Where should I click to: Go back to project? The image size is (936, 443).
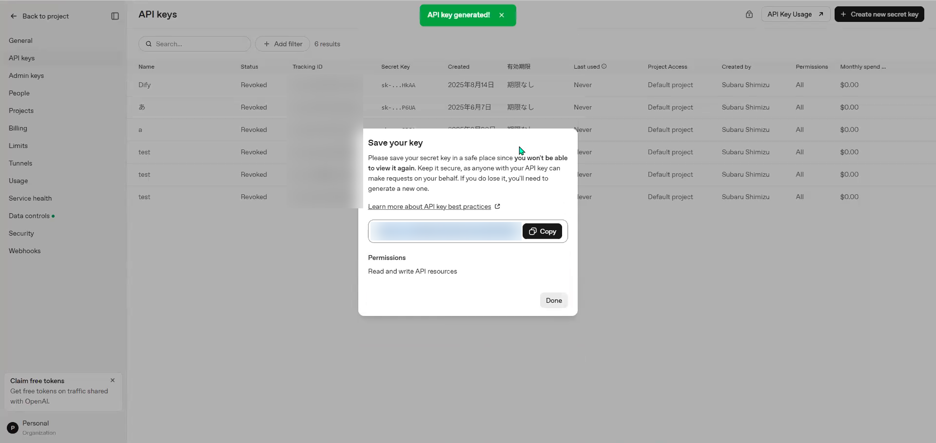[x=39, y=16]
